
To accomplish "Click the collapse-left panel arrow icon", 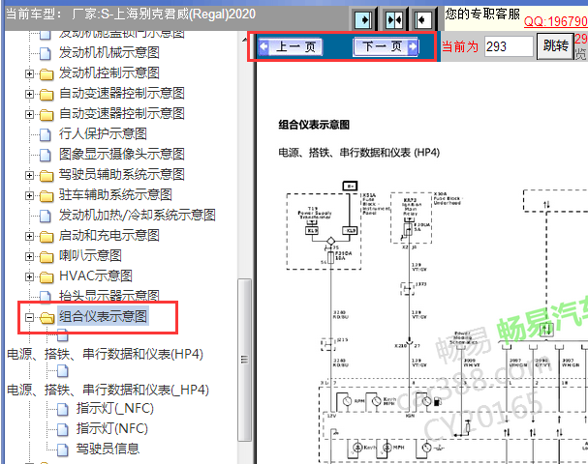I will 422,19.
